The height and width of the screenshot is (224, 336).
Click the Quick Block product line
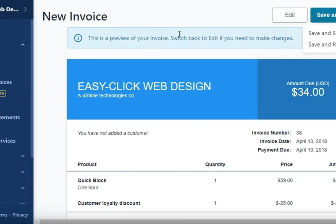[x=92, y=180]
